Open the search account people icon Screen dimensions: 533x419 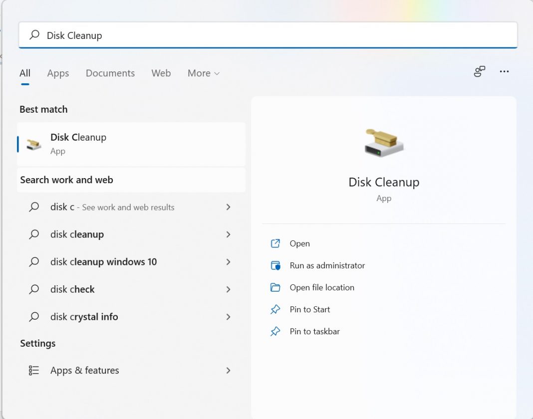point(479,72)
